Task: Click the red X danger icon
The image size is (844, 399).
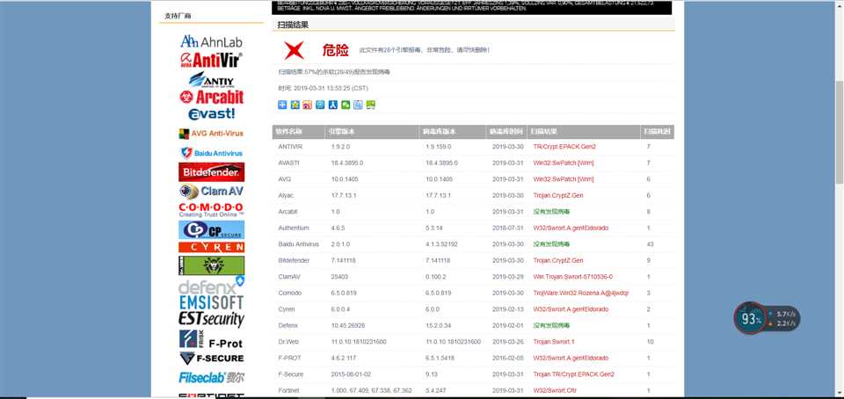Action: 294,50
